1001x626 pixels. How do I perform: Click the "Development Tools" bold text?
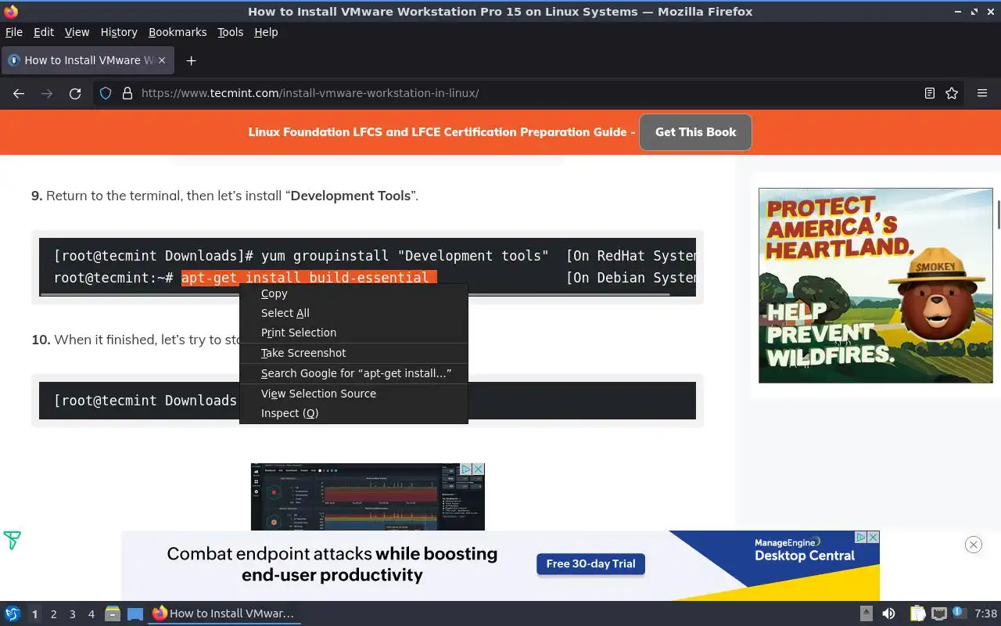[x=350, y=196]
